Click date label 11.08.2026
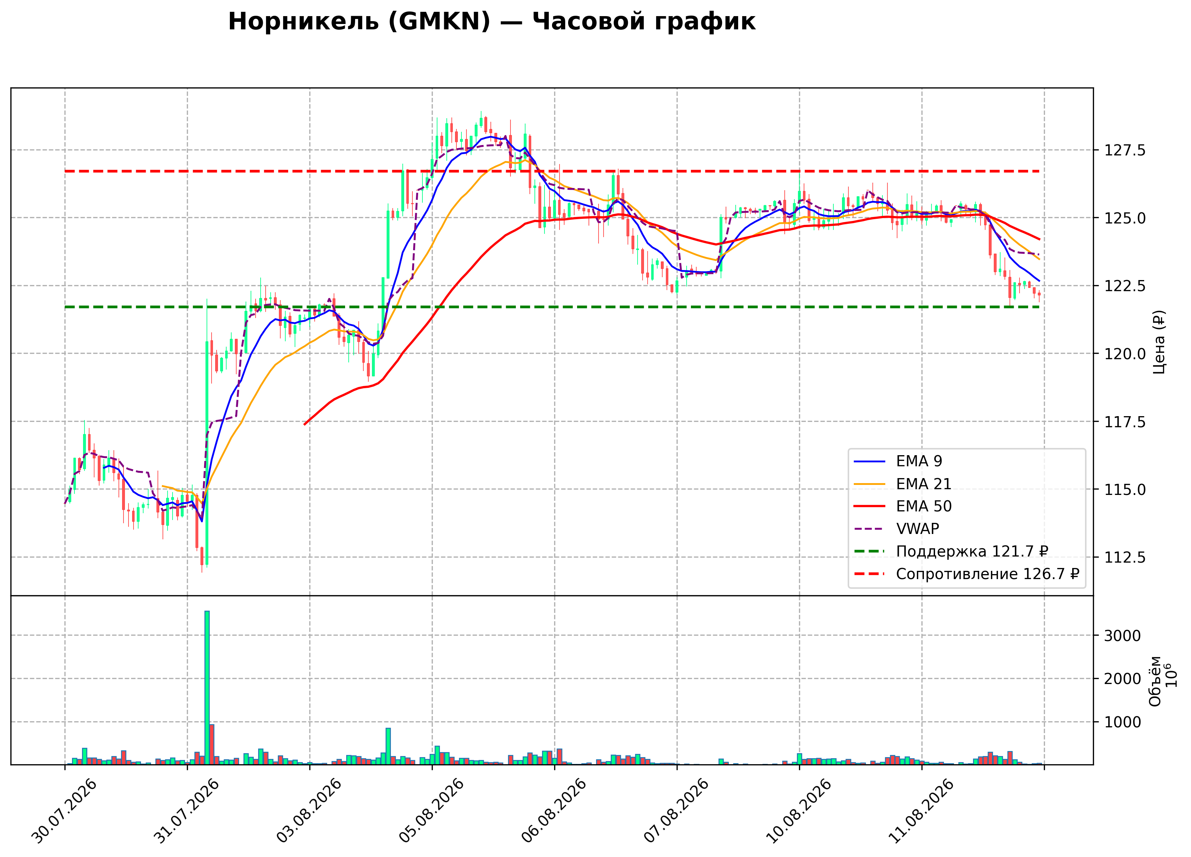This screenshot has width=1191, height=857. (x=921, y=812)
